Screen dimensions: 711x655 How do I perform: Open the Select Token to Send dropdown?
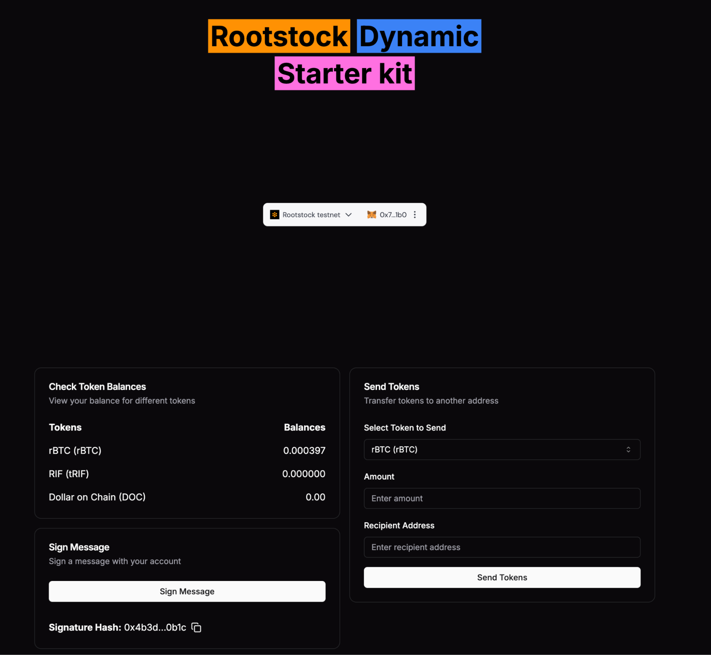[x=502, y=449]
